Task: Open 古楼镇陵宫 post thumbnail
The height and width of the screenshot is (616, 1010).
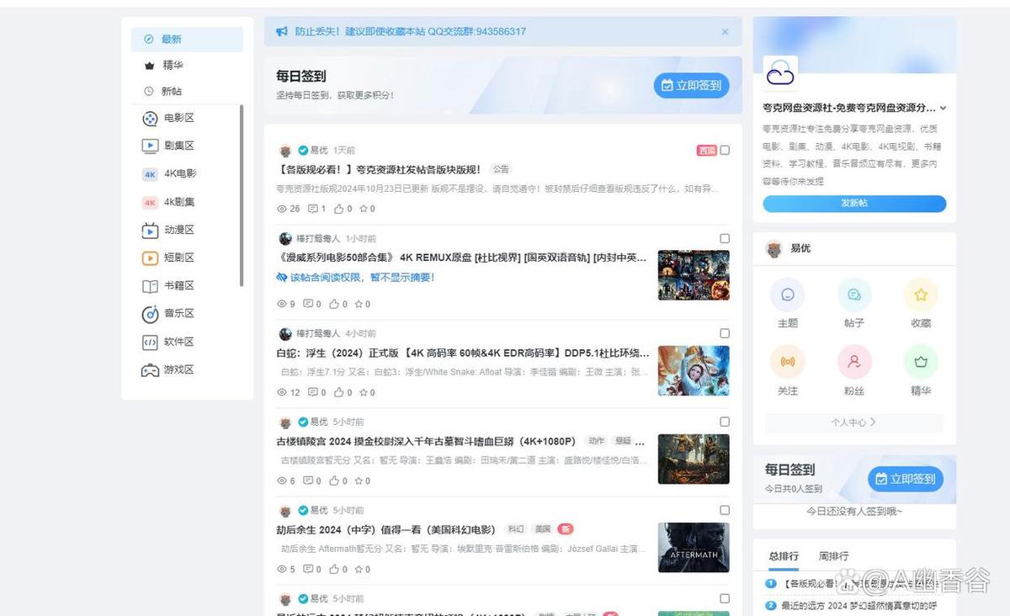Action: pyautogui.click(x=694, y=459)
